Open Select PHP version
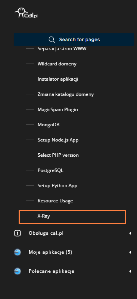This screenshot has height=299, width=137. coord(58,155)
